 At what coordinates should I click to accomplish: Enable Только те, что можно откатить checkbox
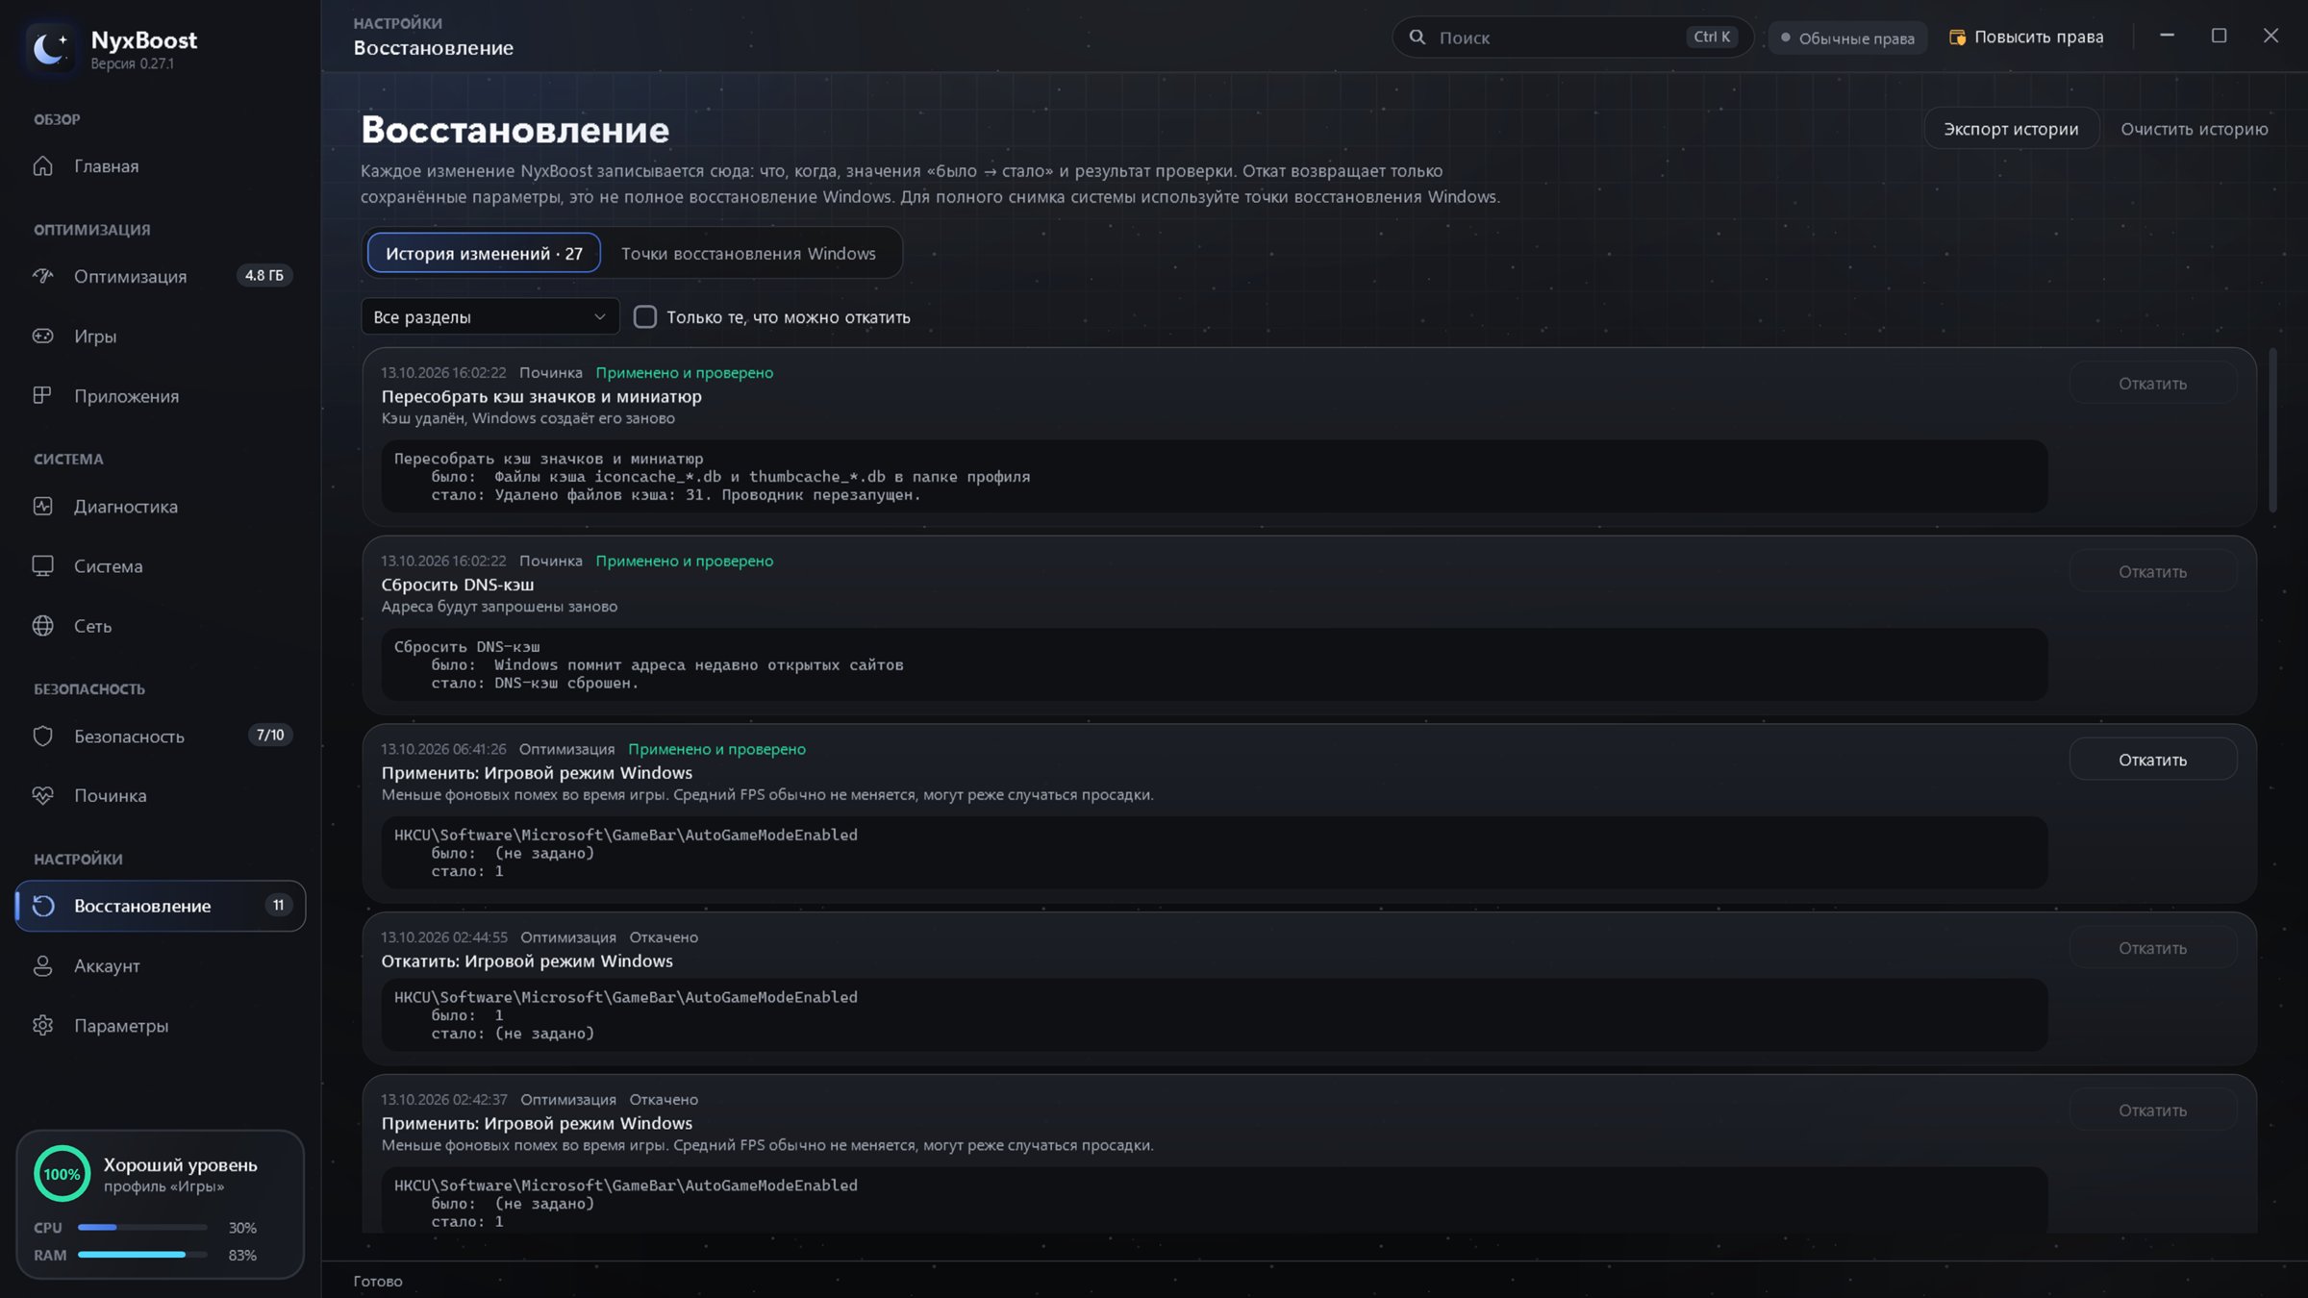coord(645,316)
